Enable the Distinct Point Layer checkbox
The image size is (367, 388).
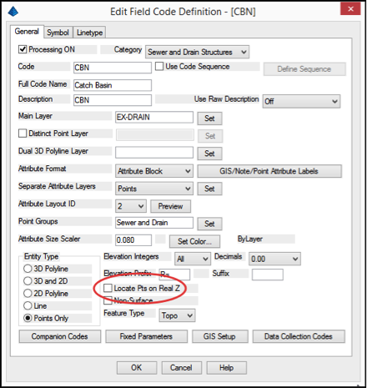pos(23,134)
